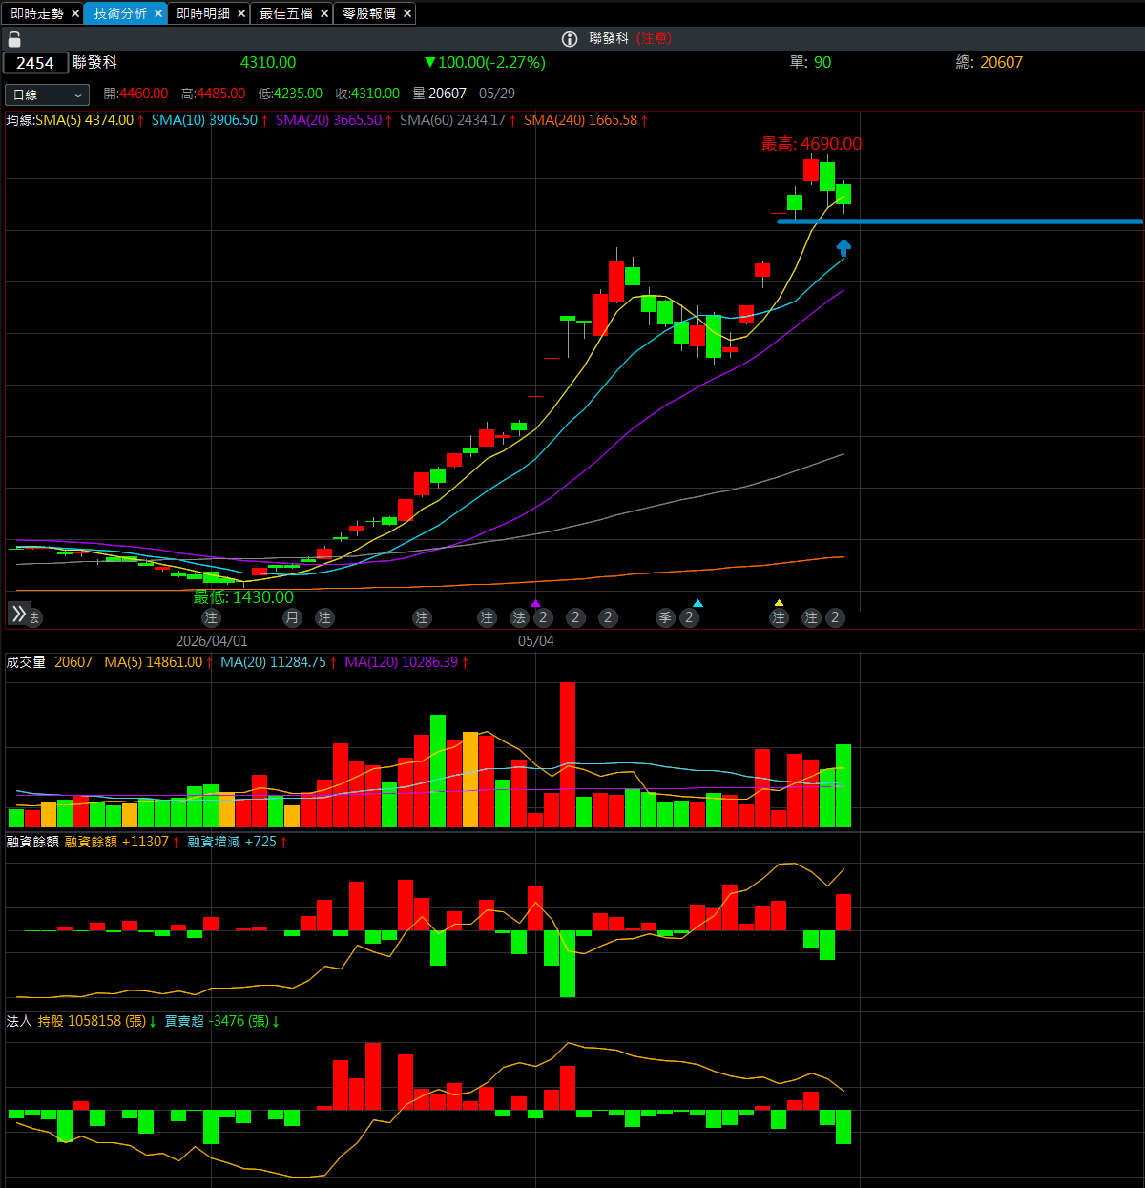Click the close price 收:4310.00

pos(367,94)
